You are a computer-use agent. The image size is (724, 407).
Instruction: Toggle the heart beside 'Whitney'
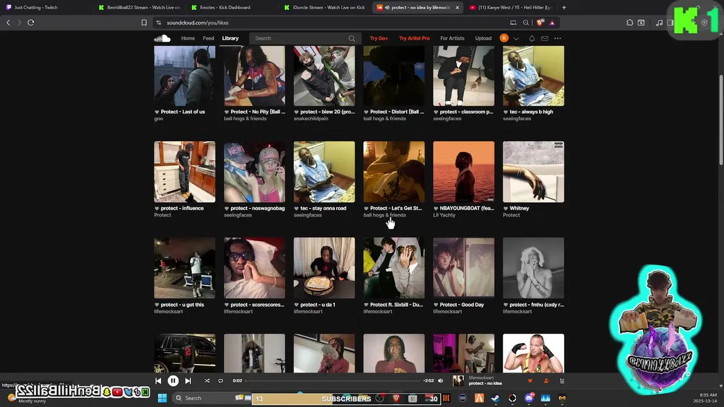click(x=506, y=209)
